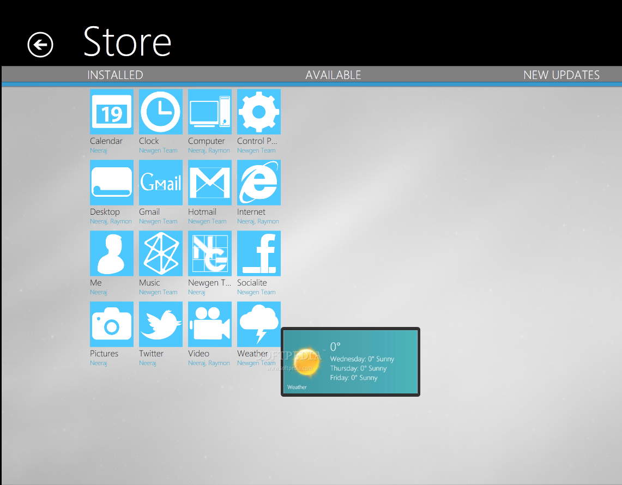Switch to the INSTALLED tab

click(x=115, y=75)
